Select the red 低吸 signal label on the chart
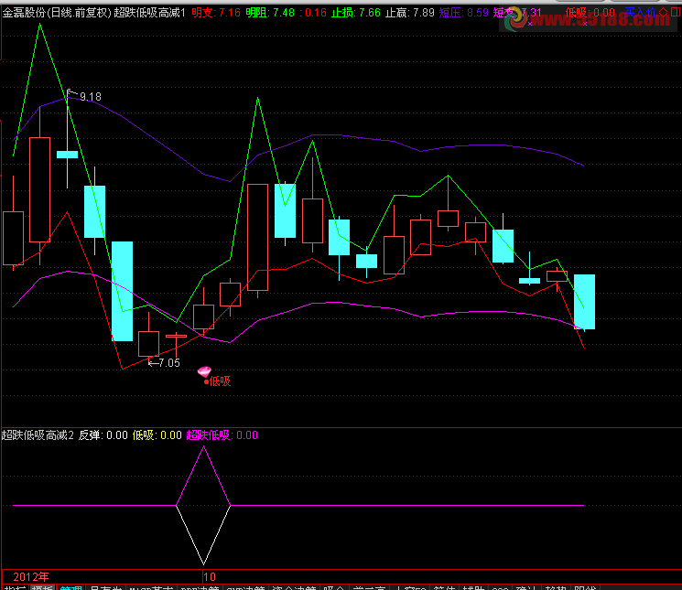Viewport: 682px width, 590px height. (x=220, y=381)
